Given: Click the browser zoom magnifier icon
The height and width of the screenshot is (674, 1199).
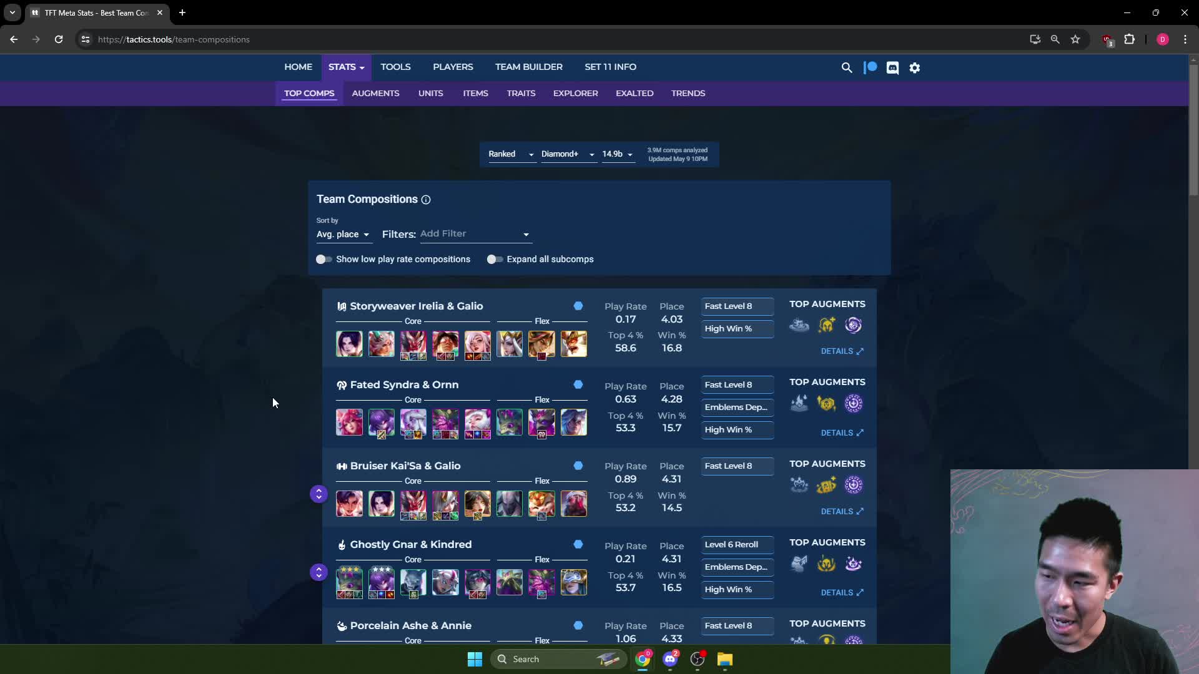Looking at the screenshot, I should pos(1055,39).
